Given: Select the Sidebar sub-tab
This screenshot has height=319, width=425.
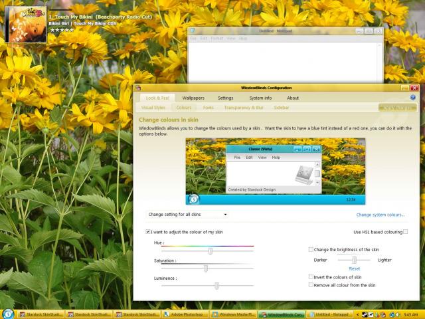Looking at the screenshot, I should pyautogui.click(x=282, y=108).
